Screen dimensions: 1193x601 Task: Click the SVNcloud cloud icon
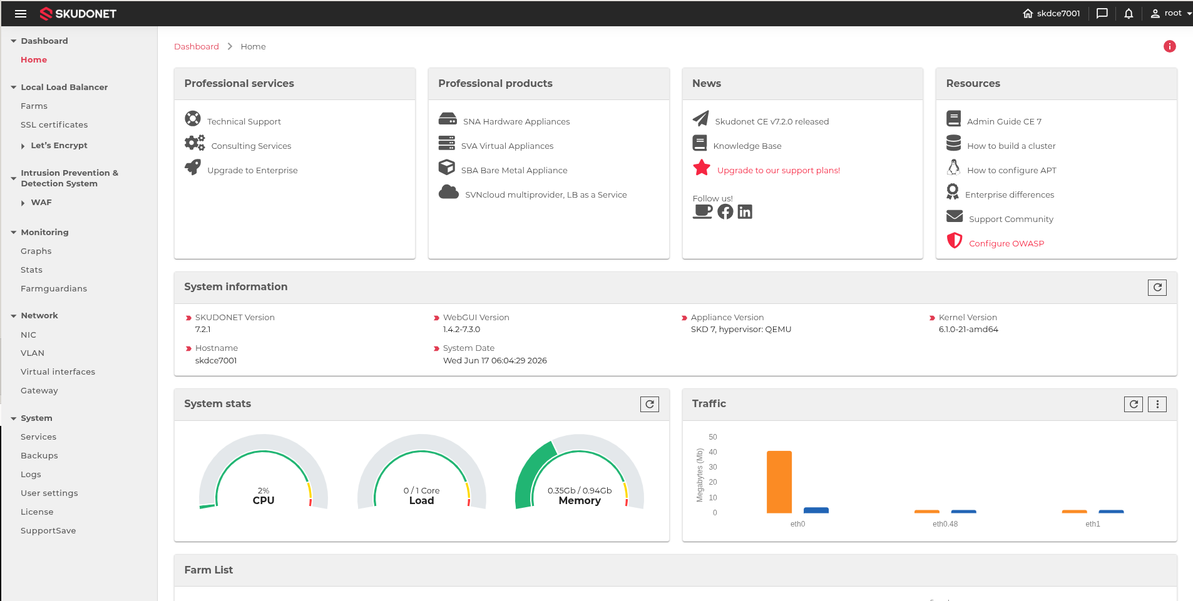pos(449,191)
